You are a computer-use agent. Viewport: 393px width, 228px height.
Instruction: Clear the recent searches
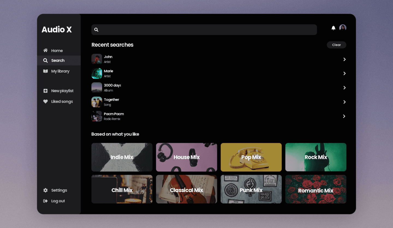coord(336,45)
